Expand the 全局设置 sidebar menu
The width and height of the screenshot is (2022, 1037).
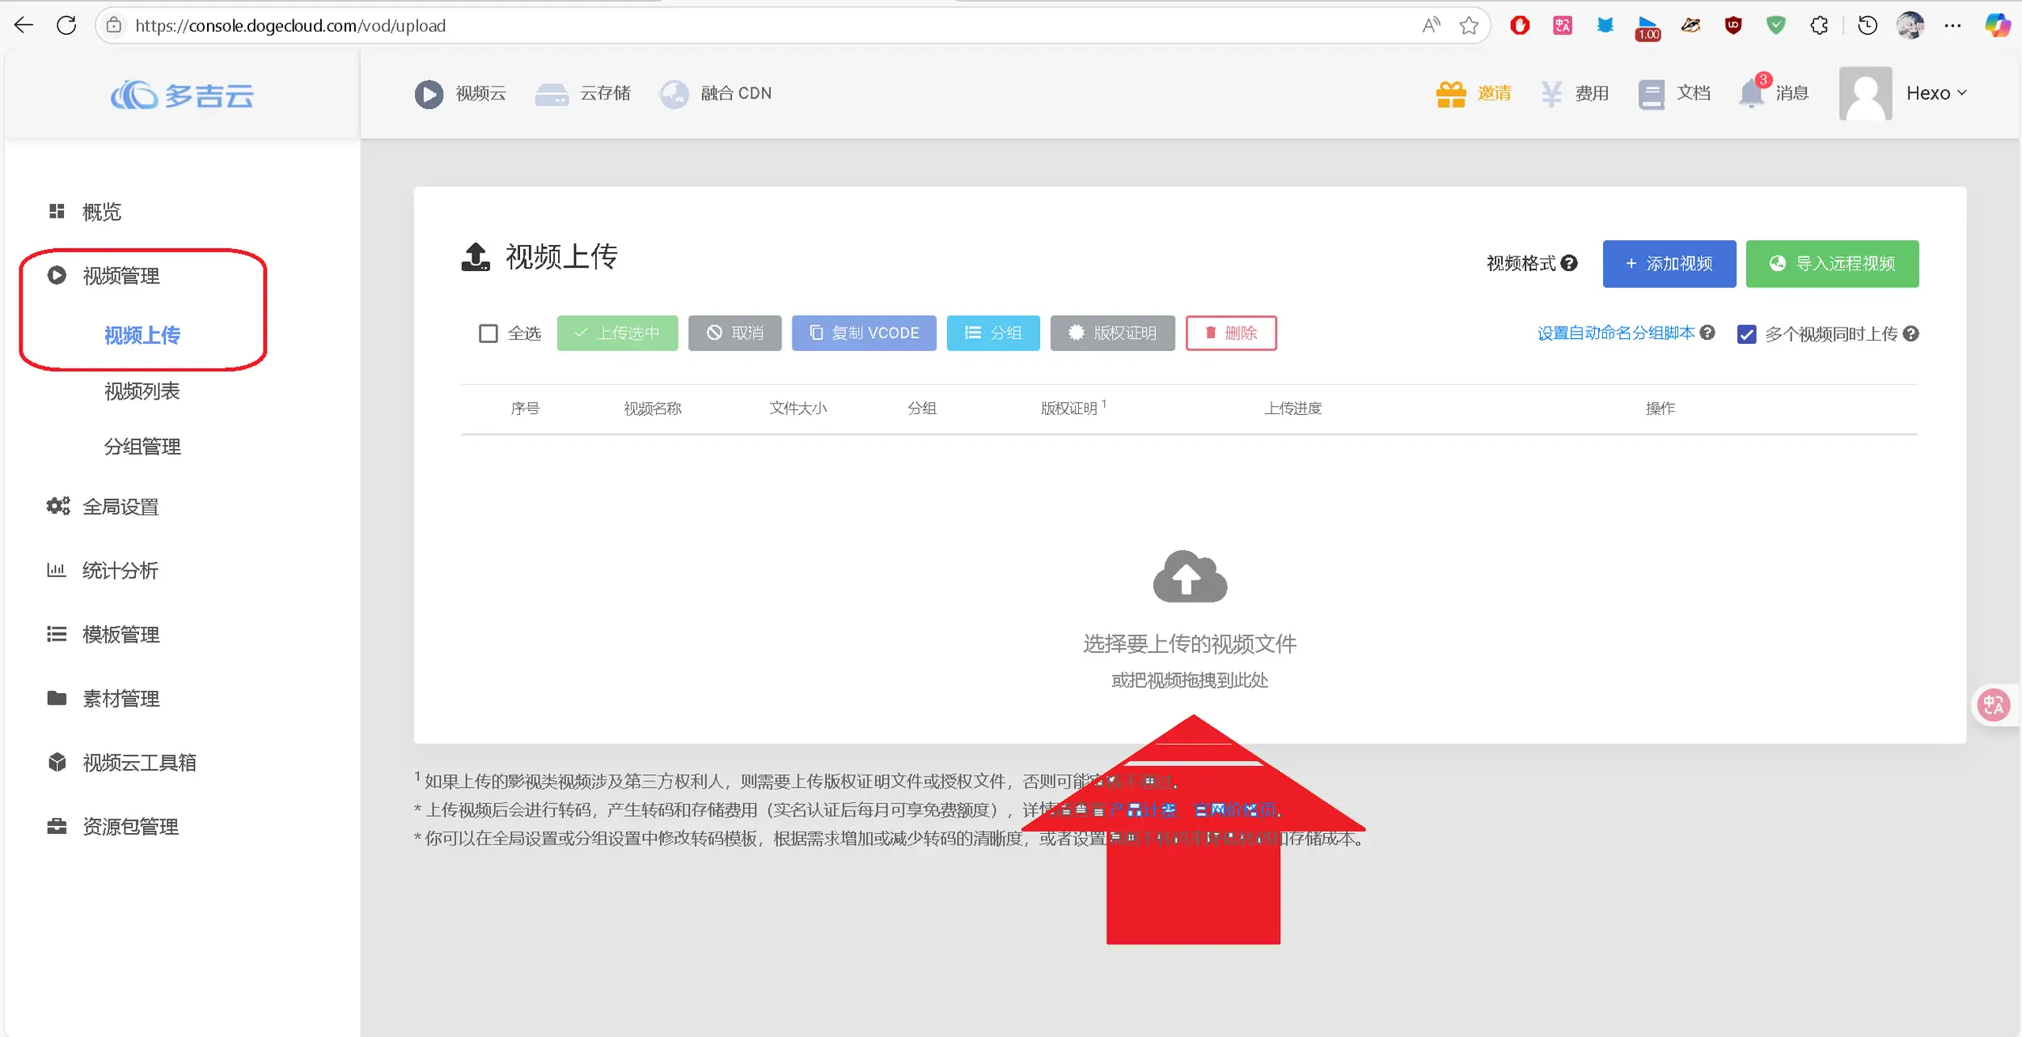pos(121,507)
